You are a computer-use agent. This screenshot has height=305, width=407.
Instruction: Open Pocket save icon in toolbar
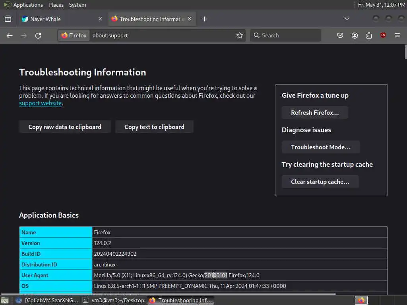click(x=340, y=35)
